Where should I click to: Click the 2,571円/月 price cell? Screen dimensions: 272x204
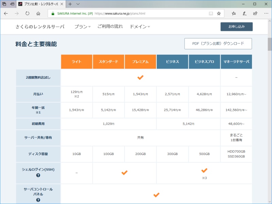(172, 94)
